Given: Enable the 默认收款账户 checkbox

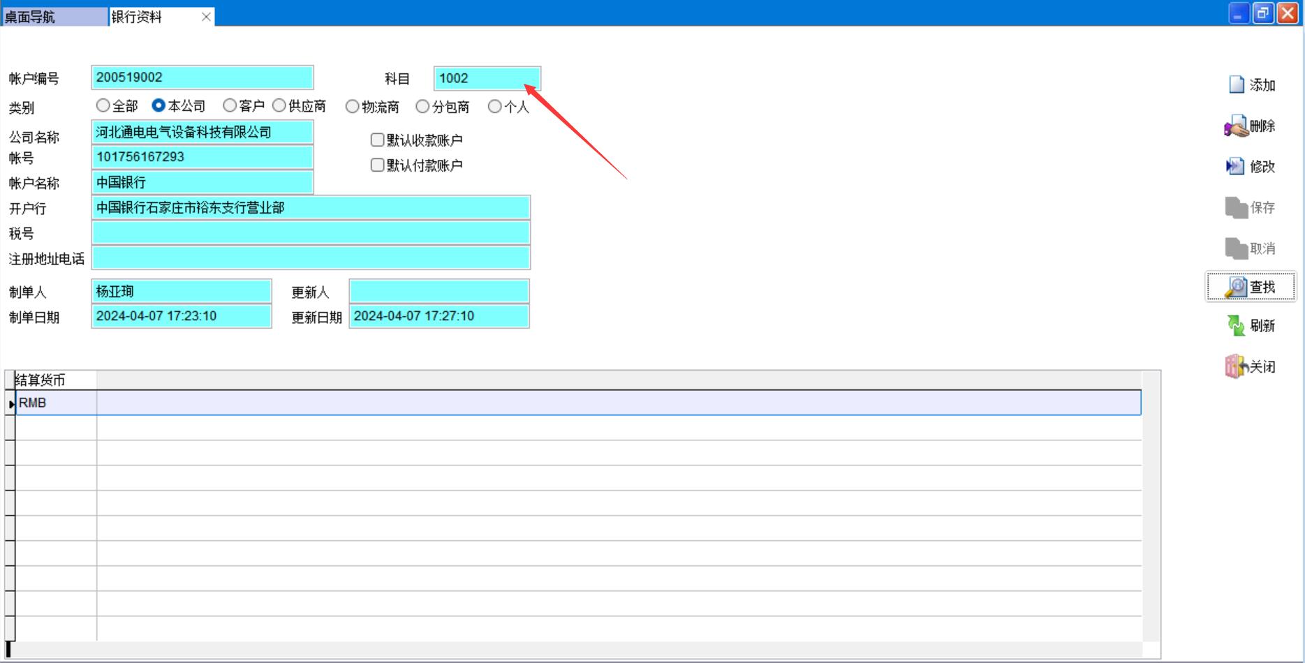Looking at the screenshot, I should click(378, 140).
